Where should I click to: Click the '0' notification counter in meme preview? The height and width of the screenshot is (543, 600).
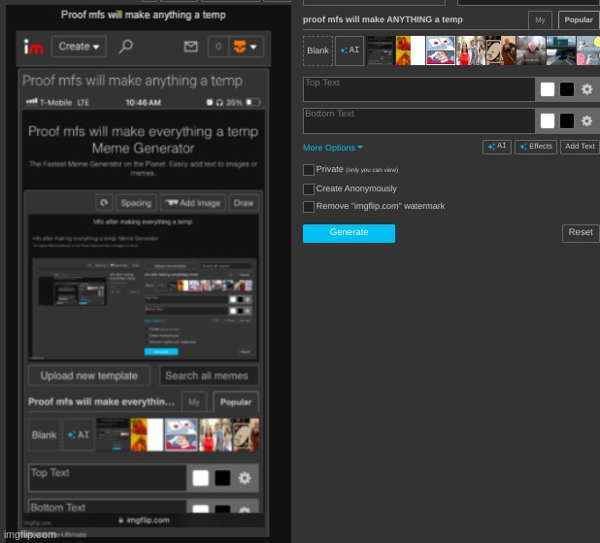(x=218, y=47)
